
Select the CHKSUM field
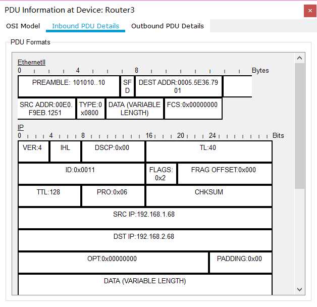tap(209, 196)
